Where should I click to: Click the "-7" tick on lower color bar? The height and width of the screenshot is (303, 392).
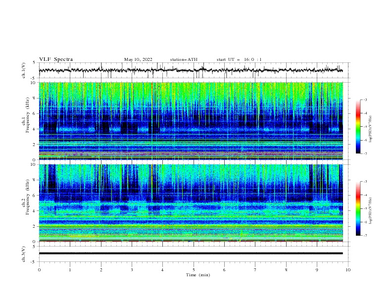pos(365,236)
